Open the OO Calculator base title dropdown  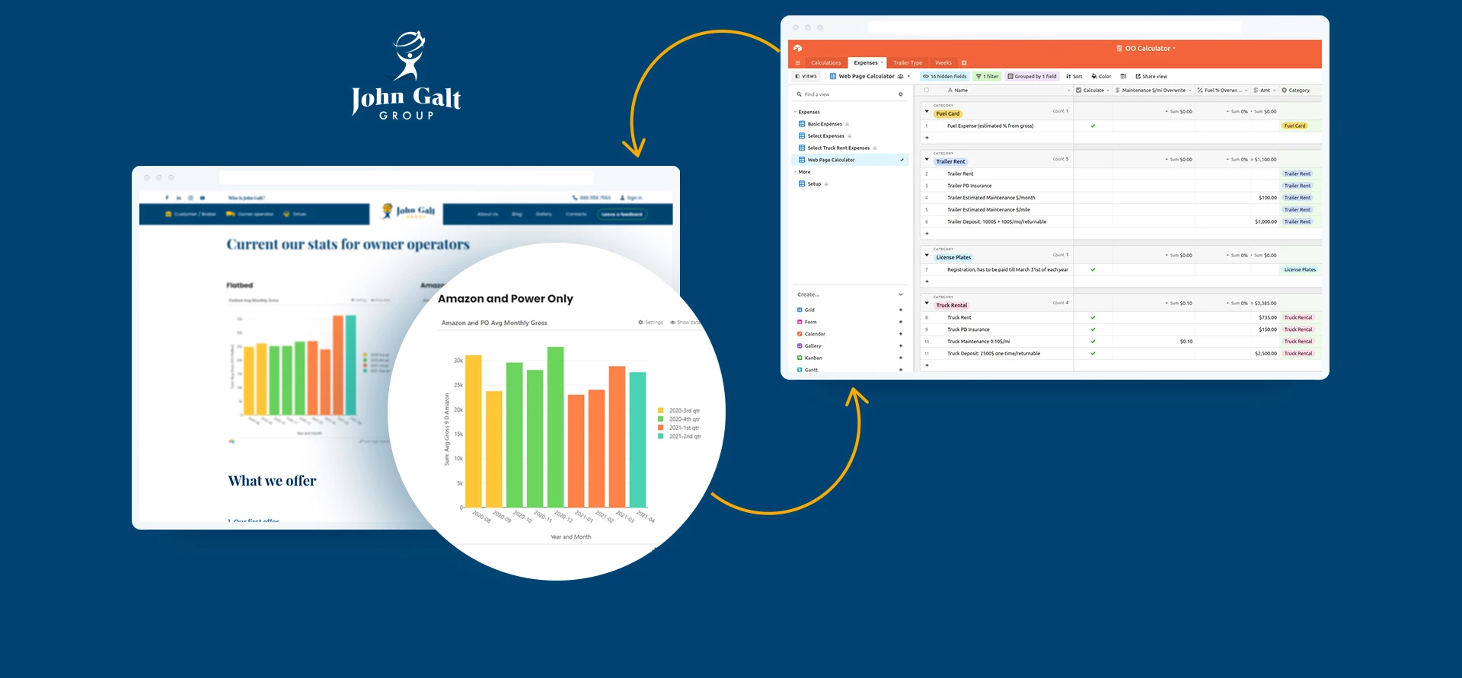click(1146, 48)
